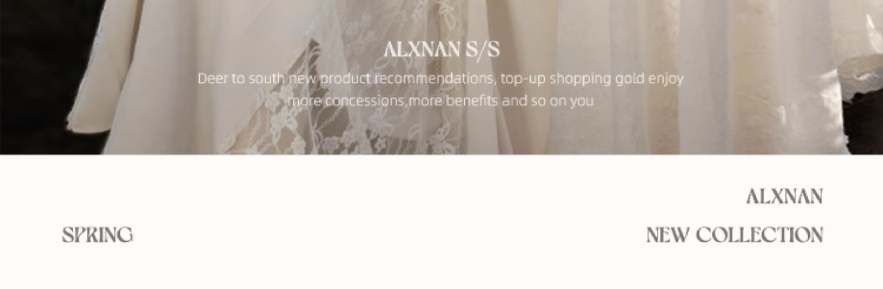Click the ALXNAN word in banner title
883x289 pixels.
422,49
